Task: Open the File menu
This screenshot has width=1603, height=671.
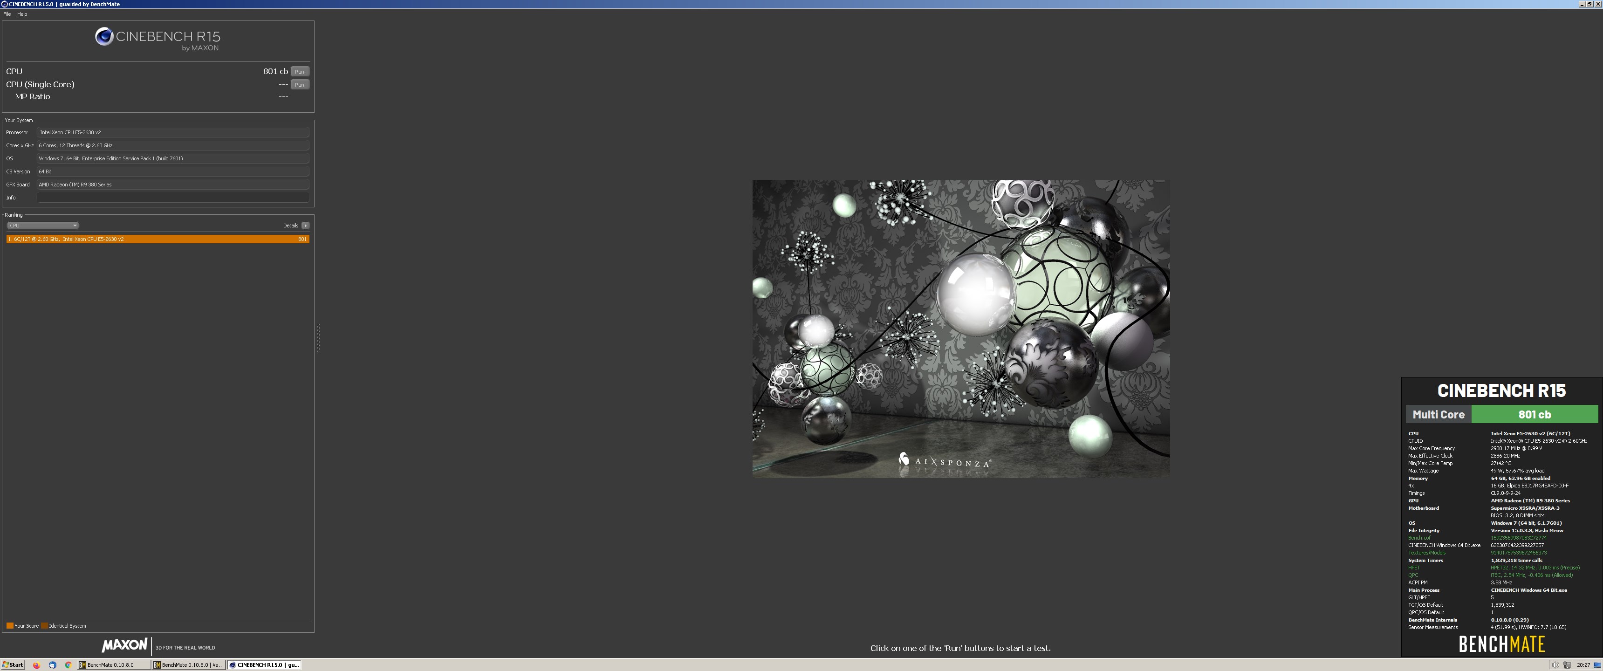Action: 7,14
